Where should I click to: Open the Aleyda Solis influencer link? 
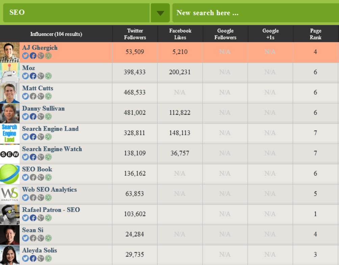[40, 250]
